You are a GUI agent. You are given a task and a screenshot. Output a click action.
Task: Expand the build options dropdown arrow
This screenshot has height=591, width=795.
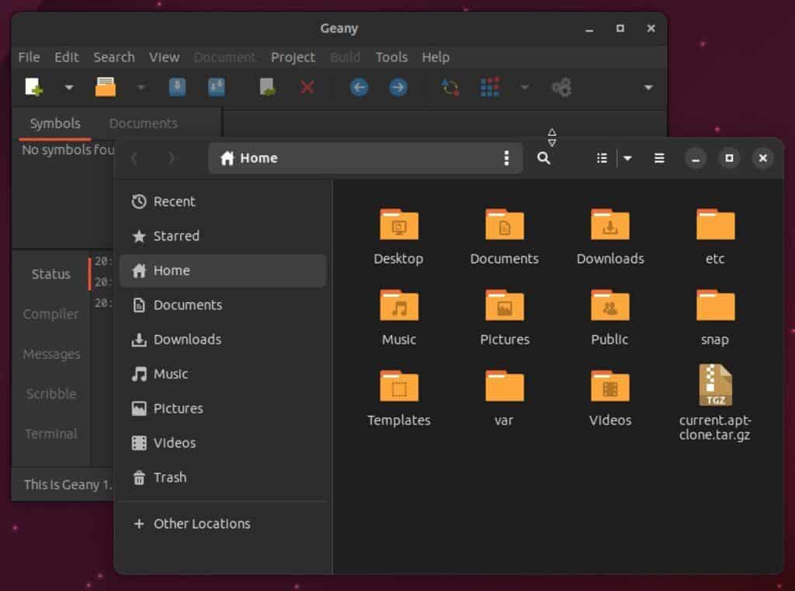[x=525, y=87]
